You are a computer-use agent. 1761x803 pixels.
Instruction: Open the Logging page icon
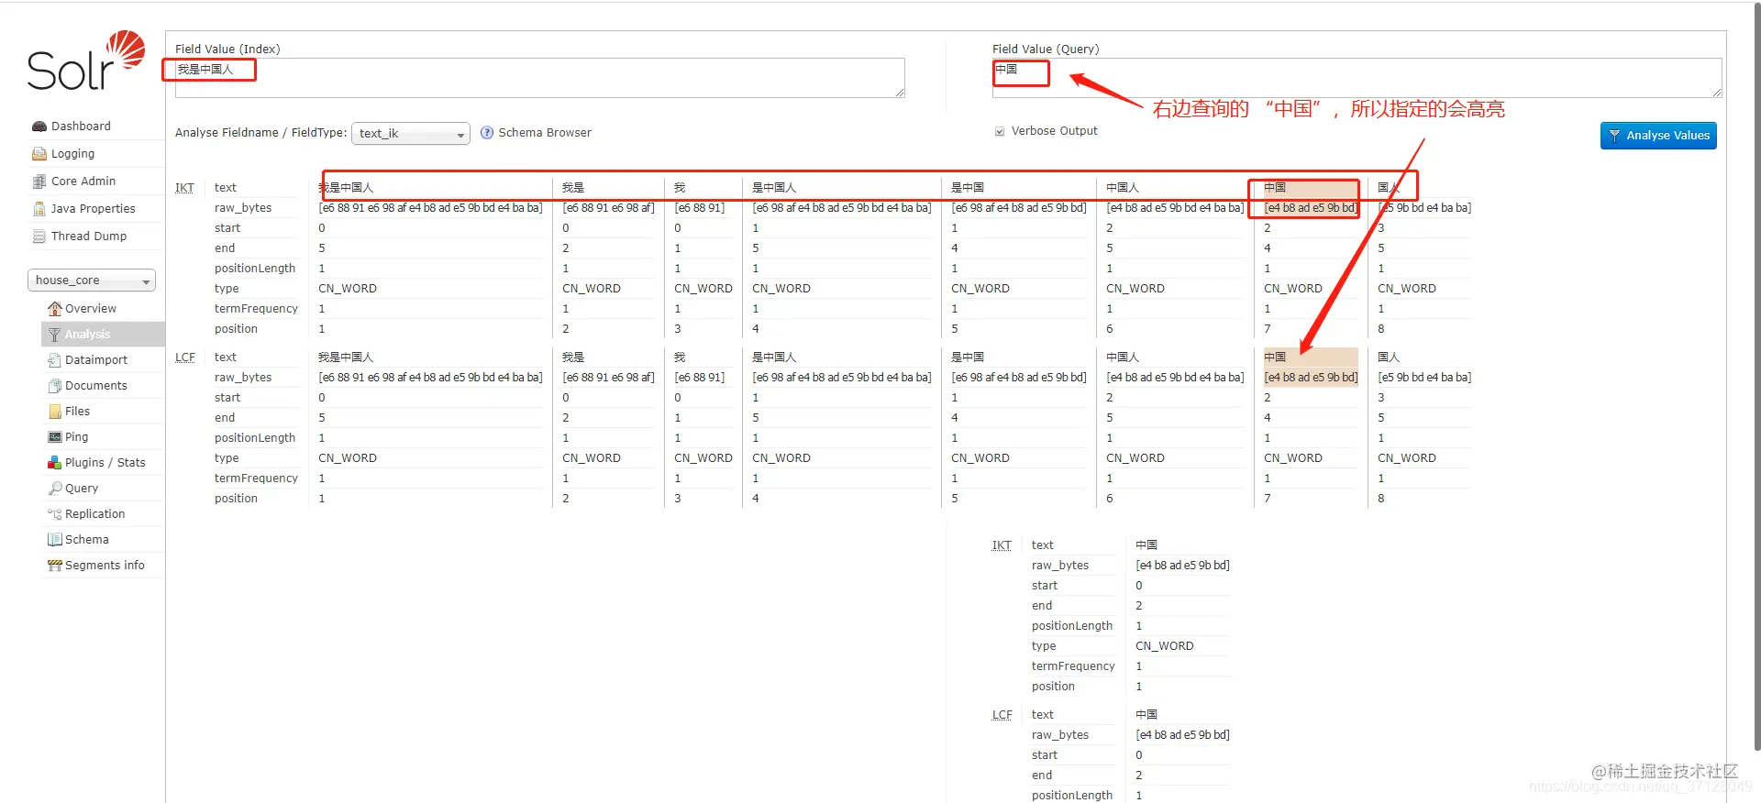(x=39, y=154)
